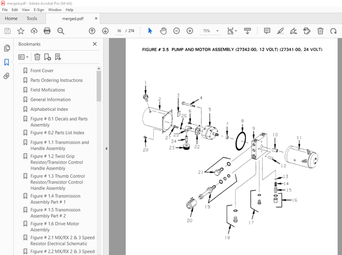Viewport: 342px width, 255px height.
Task: Open Page Thumbnails sidebar panel
Action: [x=7, y=48]
